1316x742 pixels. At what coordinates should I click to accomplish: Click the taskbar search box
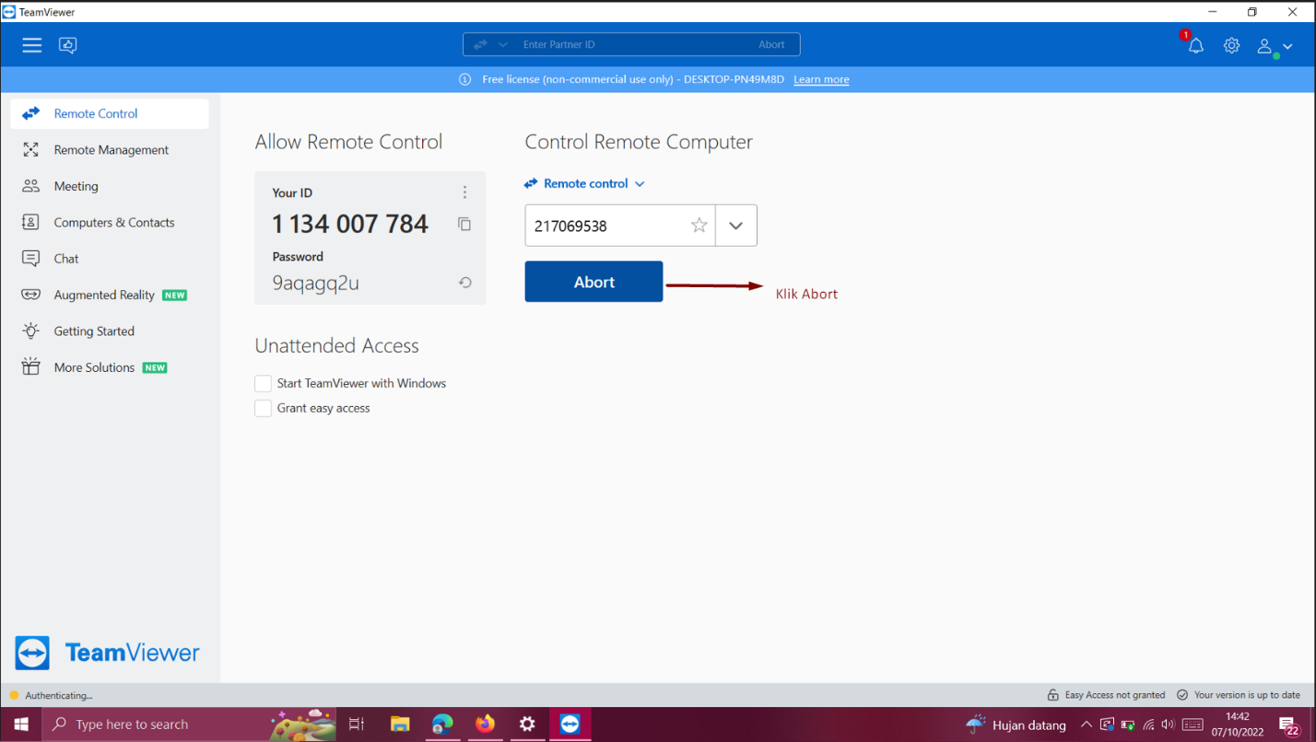tap(191, 725)
